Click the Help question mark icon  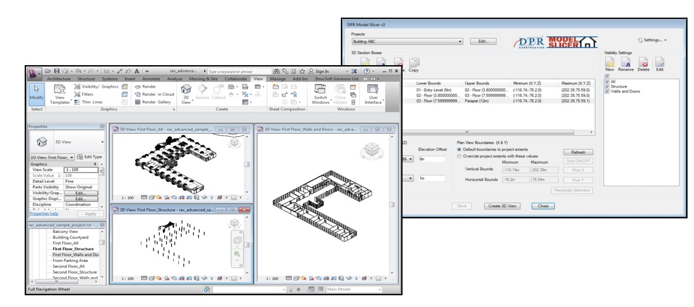(x=367, y=71)
